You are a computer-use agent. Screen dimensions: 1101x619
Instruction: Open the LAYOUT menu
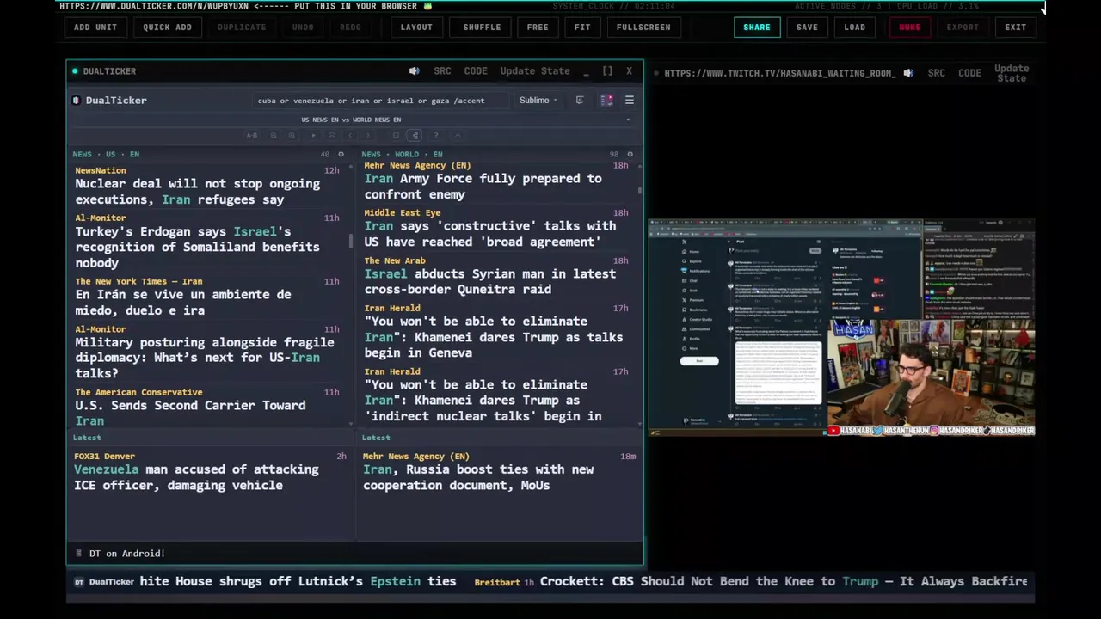(x=416, y=27)
